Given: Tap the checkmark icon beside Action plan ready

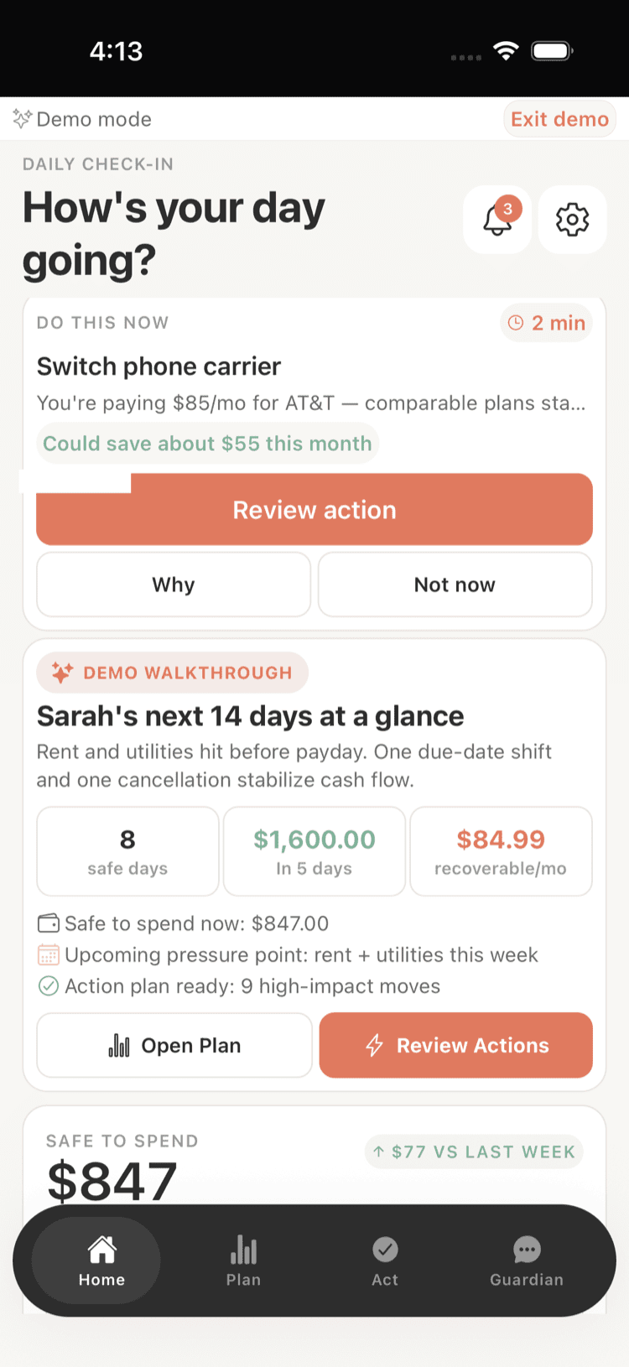Looking at the screenshot, I should (49, 986).
